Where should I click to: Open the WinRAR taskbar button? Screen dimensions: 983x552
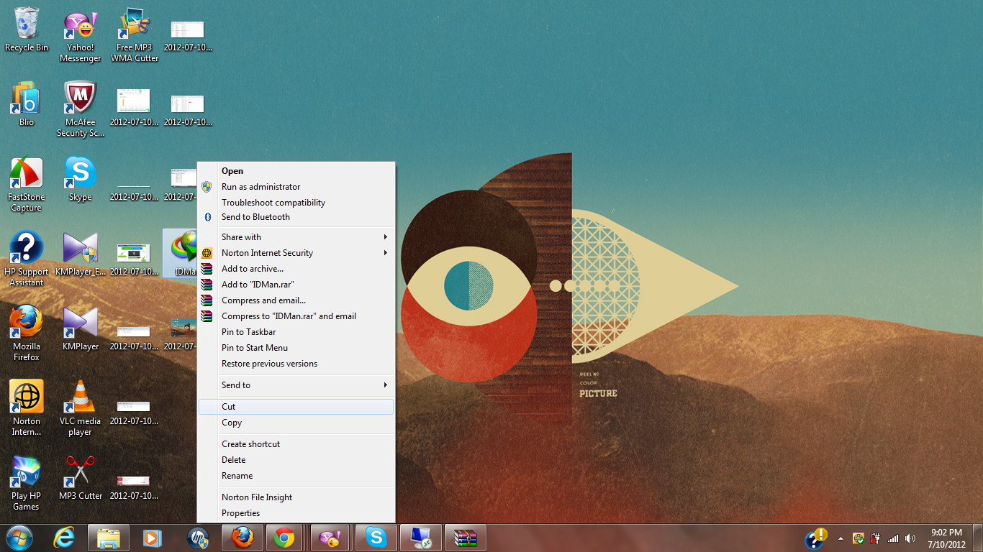click(x=466, y=538)
